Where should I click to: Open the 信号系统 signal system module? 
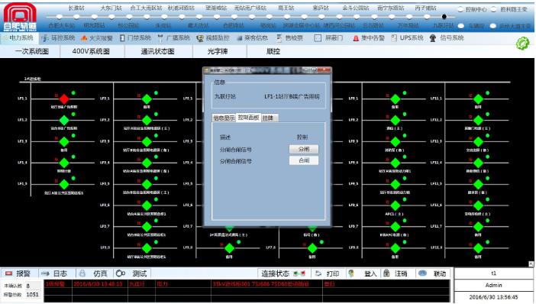[447, 38]
